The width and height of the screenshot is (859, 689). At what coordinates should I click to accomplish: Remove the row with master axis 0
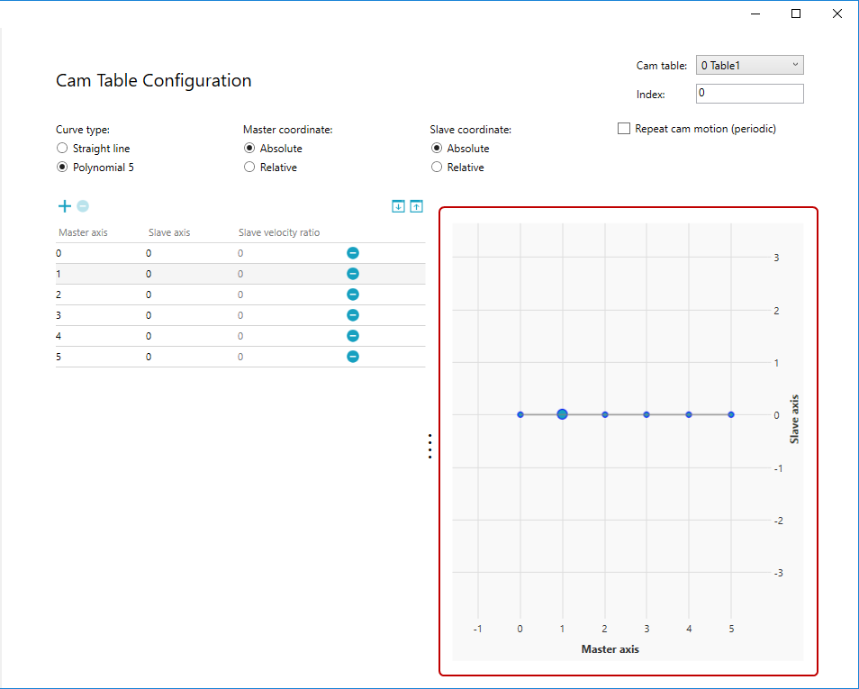(353, 253)
